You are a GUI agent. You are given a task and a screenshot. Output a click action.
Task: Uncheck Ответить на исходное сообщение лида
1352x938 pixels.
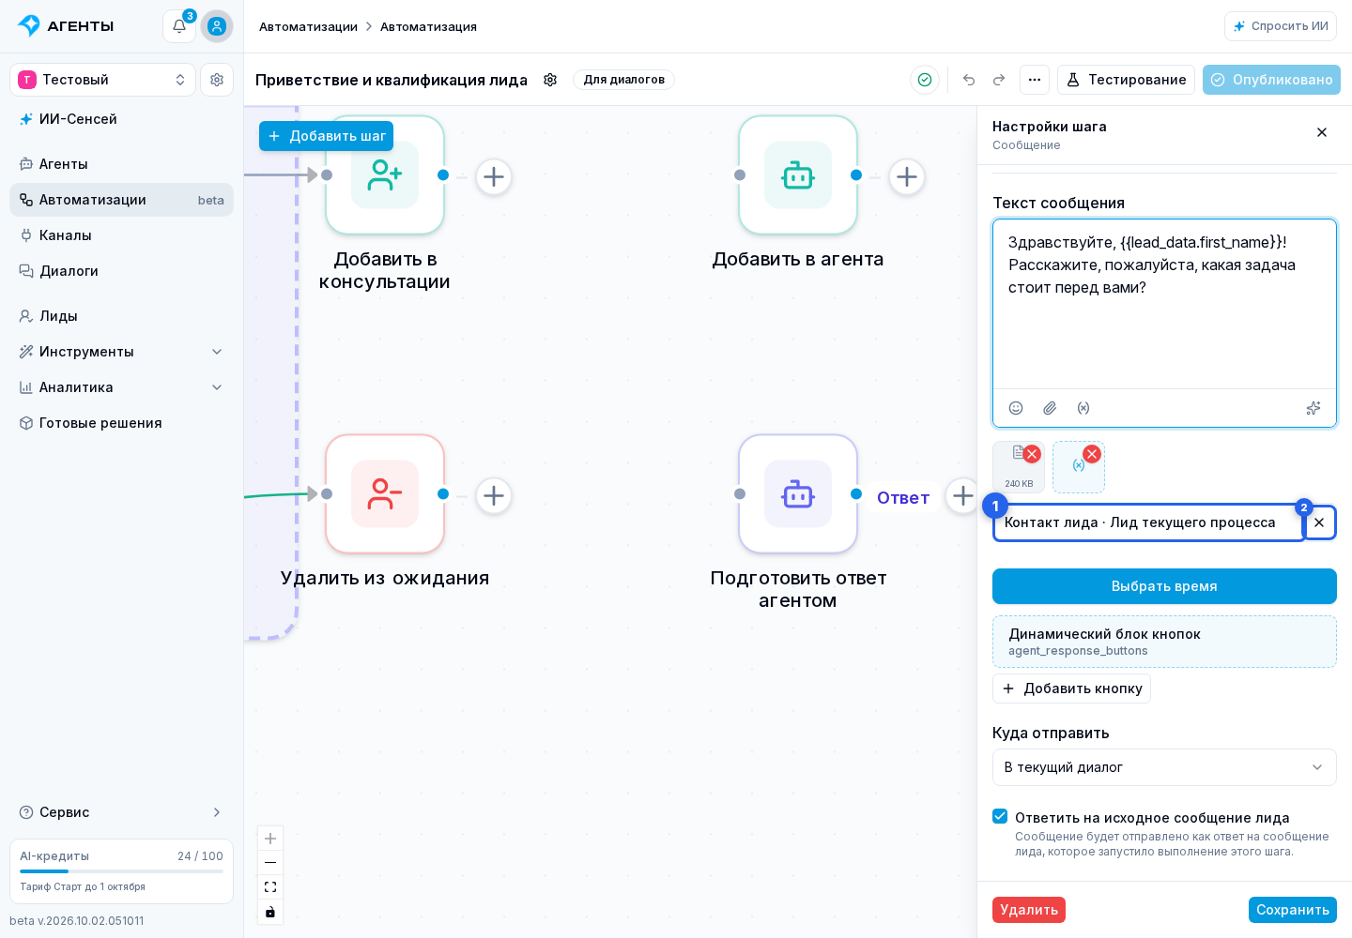[x=1000, y=817]
